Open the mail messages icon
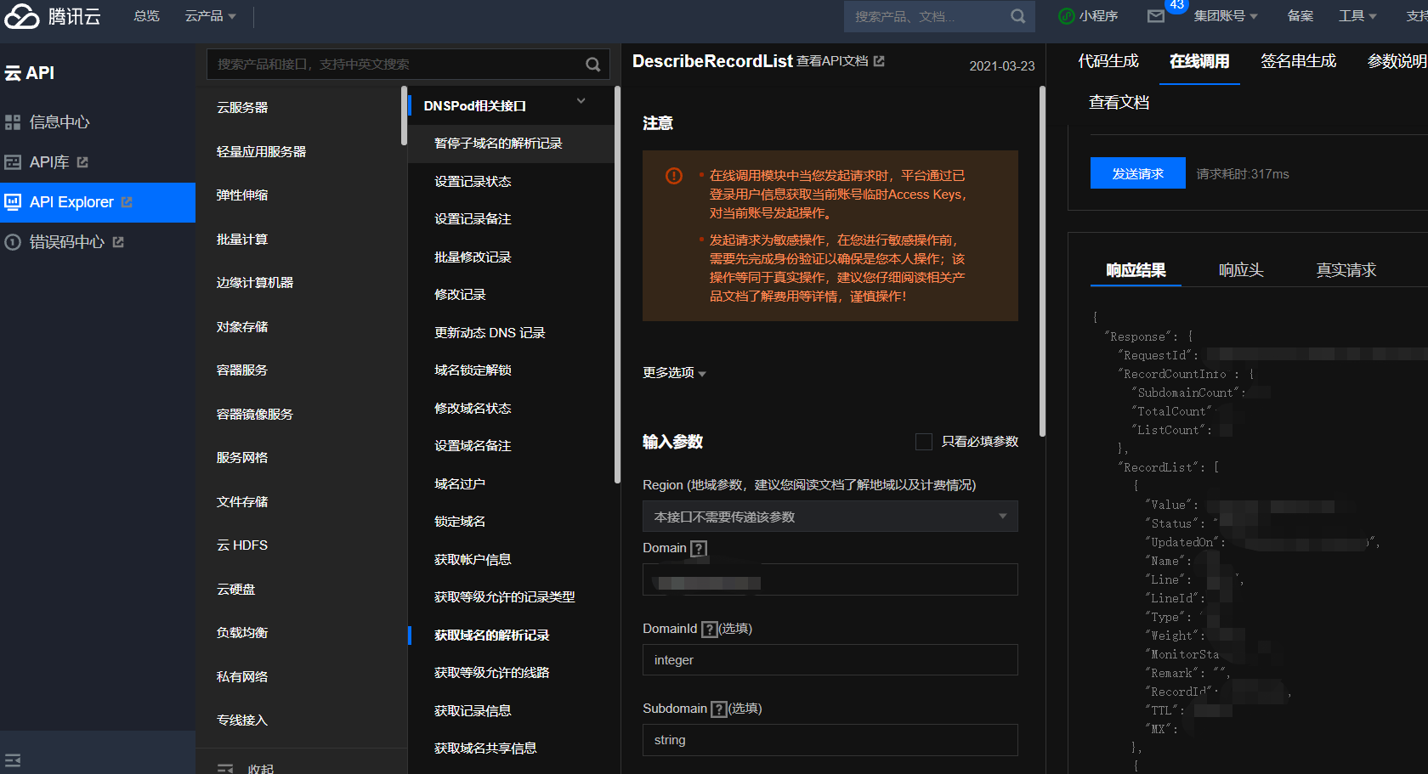The width and height of the screenshot is (1428, 774). click(1156, 16)
